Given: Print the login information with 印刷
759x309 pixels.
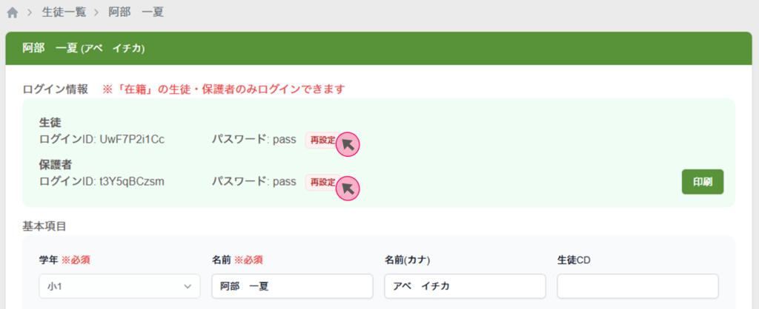Looking at the screenshot, I should (702, 182).
